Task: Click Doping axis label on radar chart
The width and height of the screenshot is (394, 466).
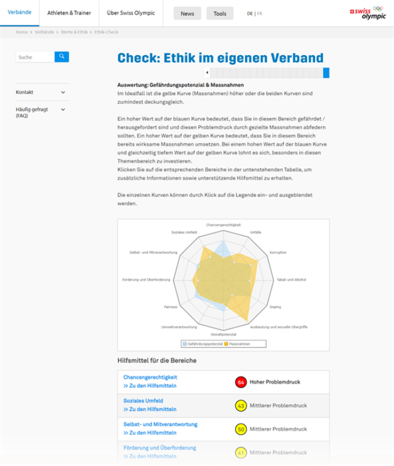Action: click(275, 307)
